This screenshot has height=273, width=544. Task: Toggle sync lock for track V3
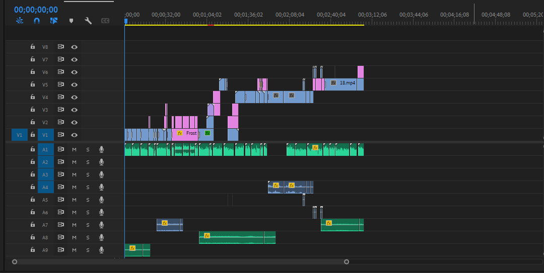tap(61, 110)
